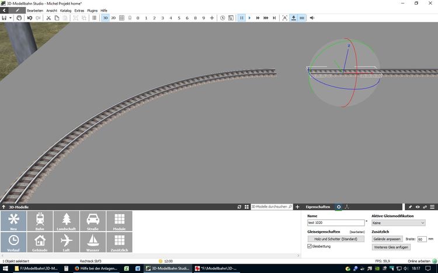This screenshot has width=438, height=273.
Task: Collapse the 3D-Modelle panel arrow
Action: [x=4, y=207]
